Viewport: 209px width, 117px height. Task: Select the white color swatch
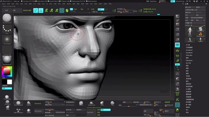click(9, 82)
